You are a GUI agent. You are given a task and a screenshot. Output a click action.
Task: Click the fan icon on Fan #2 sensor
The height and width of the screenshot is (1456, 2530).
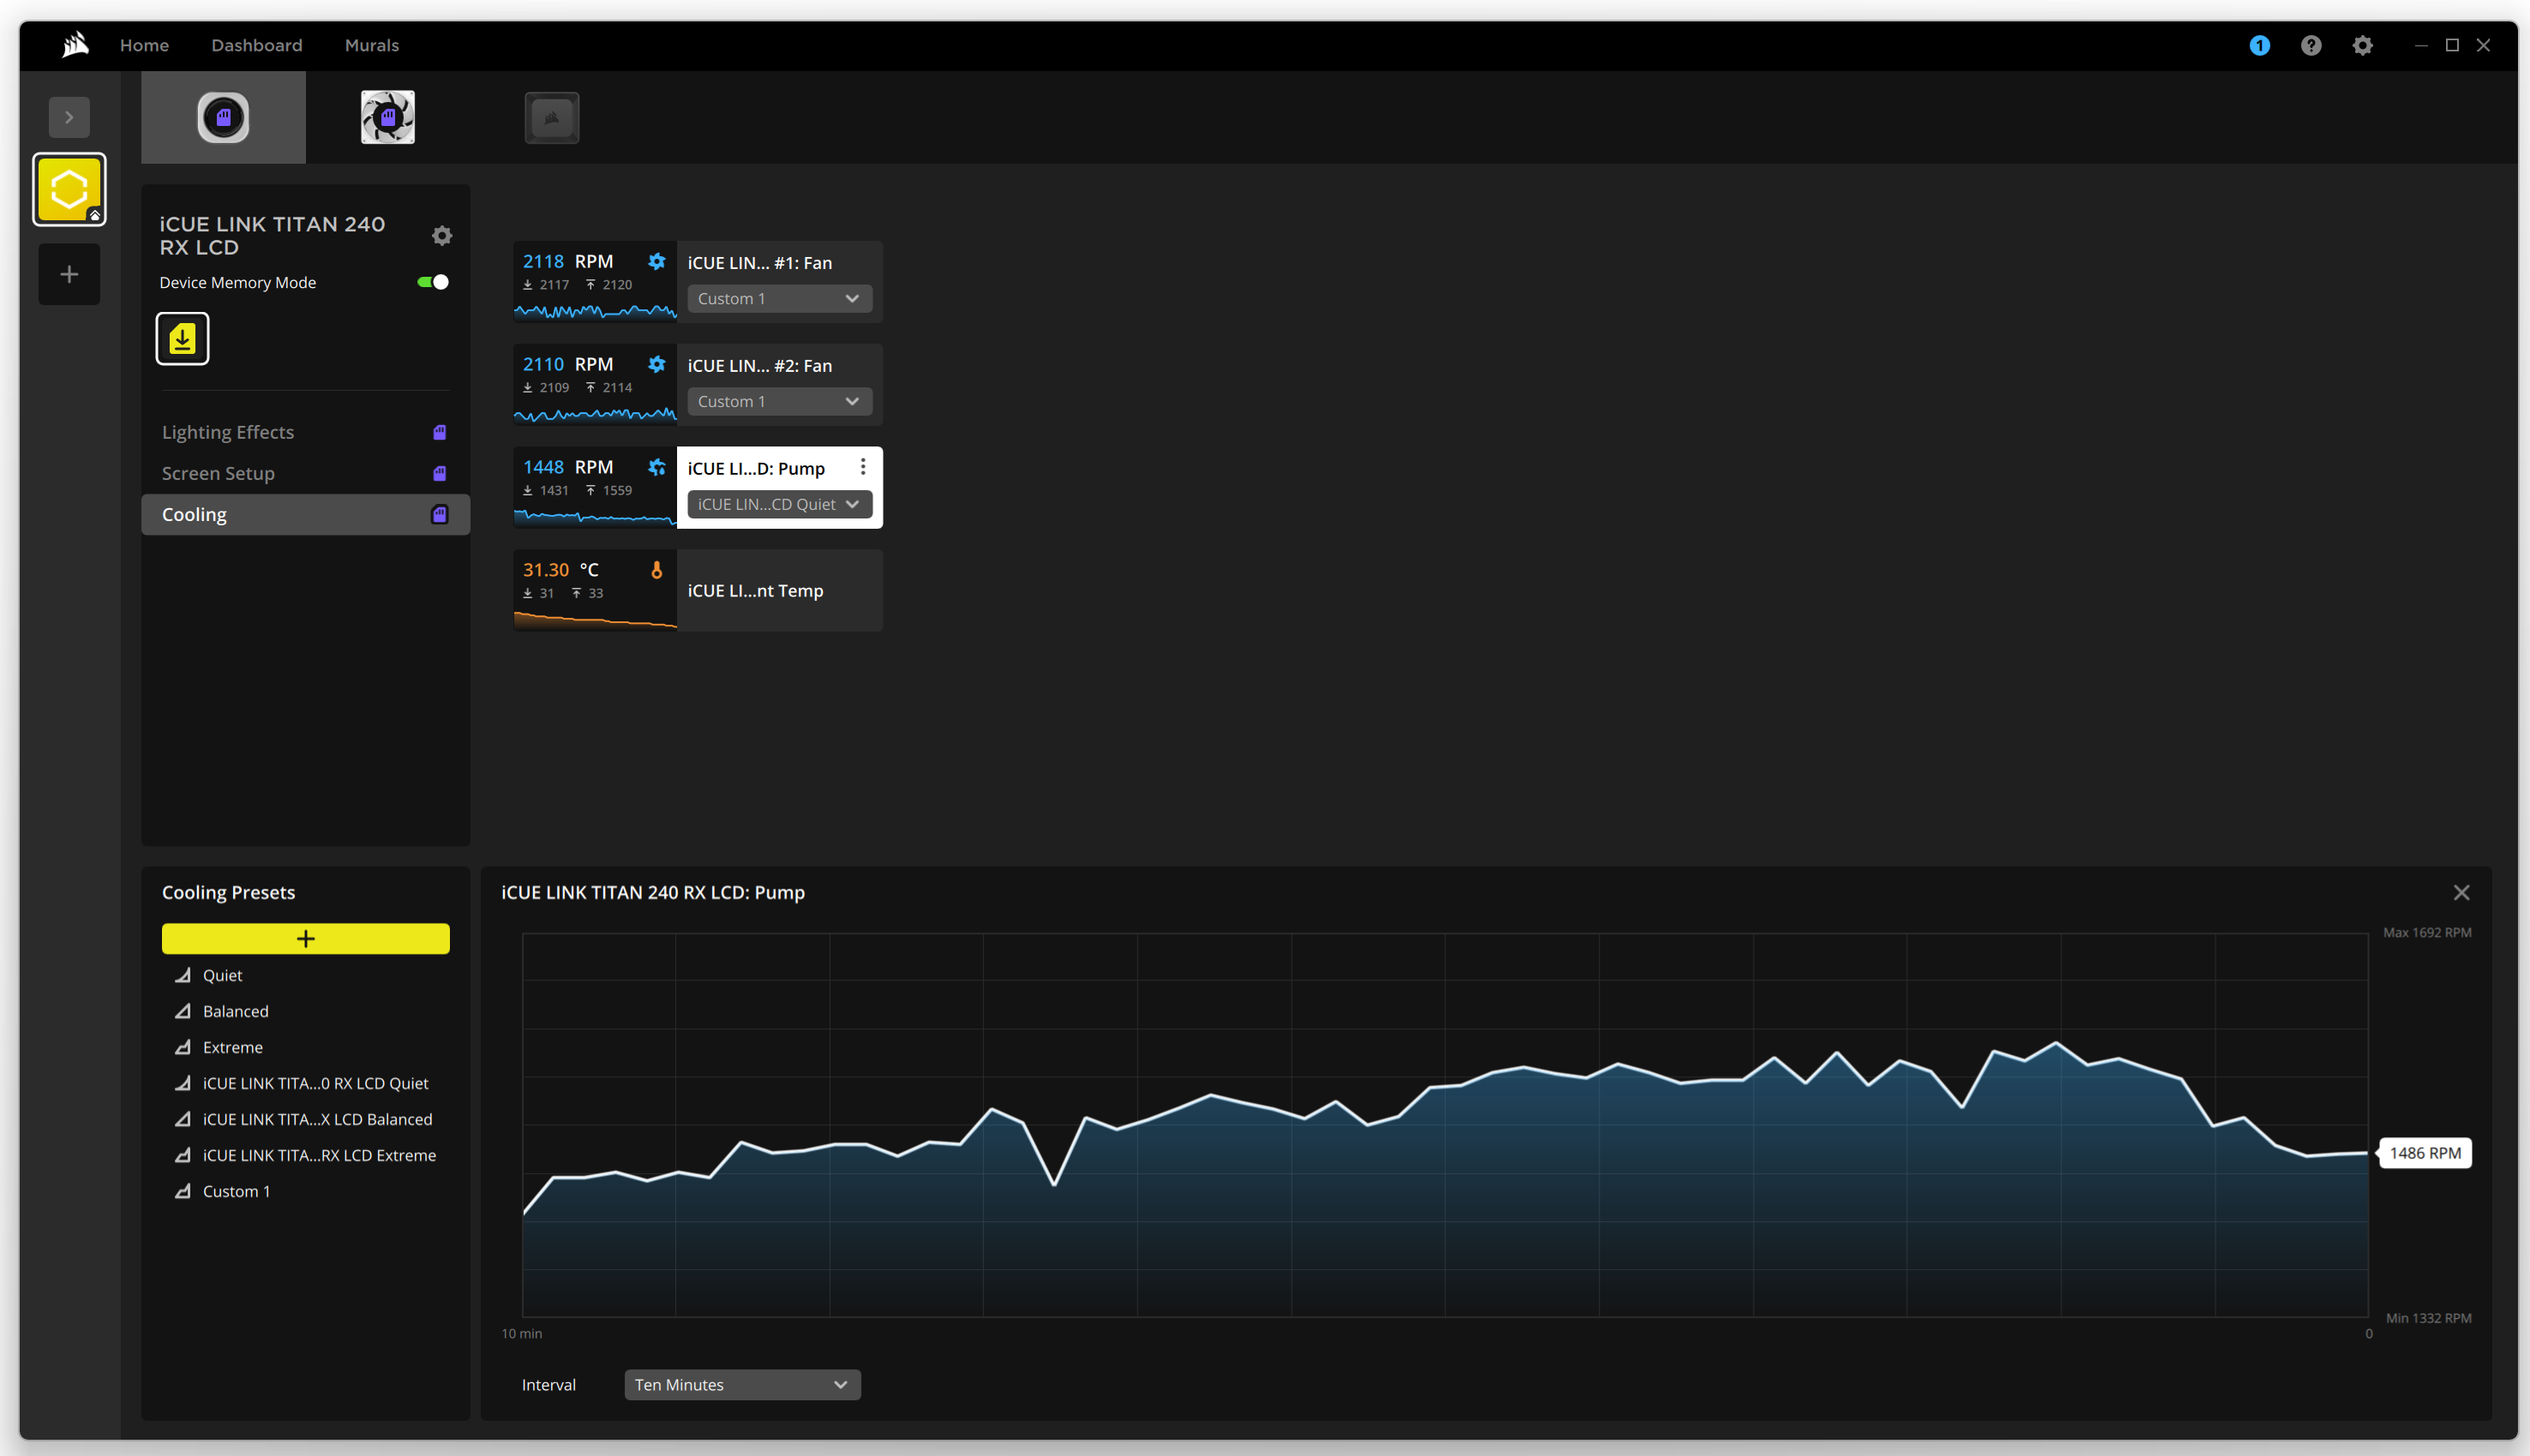[x=656, y=364]
